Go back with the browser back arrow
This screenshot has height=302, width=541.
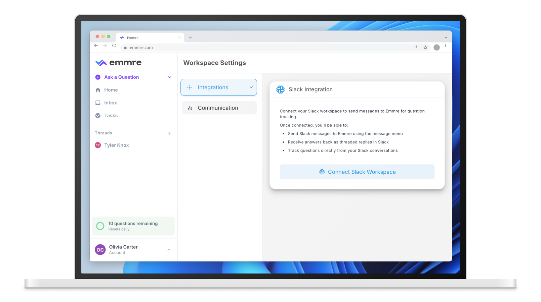(96, 46)
